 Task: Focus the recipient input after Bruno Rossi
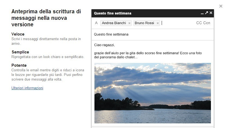click(178, 23)
